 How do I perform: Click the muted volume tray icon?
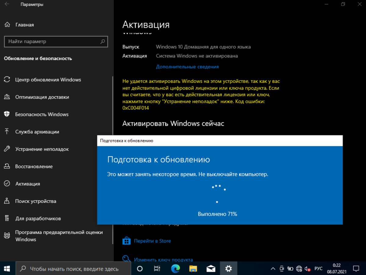tap(308, 269)
